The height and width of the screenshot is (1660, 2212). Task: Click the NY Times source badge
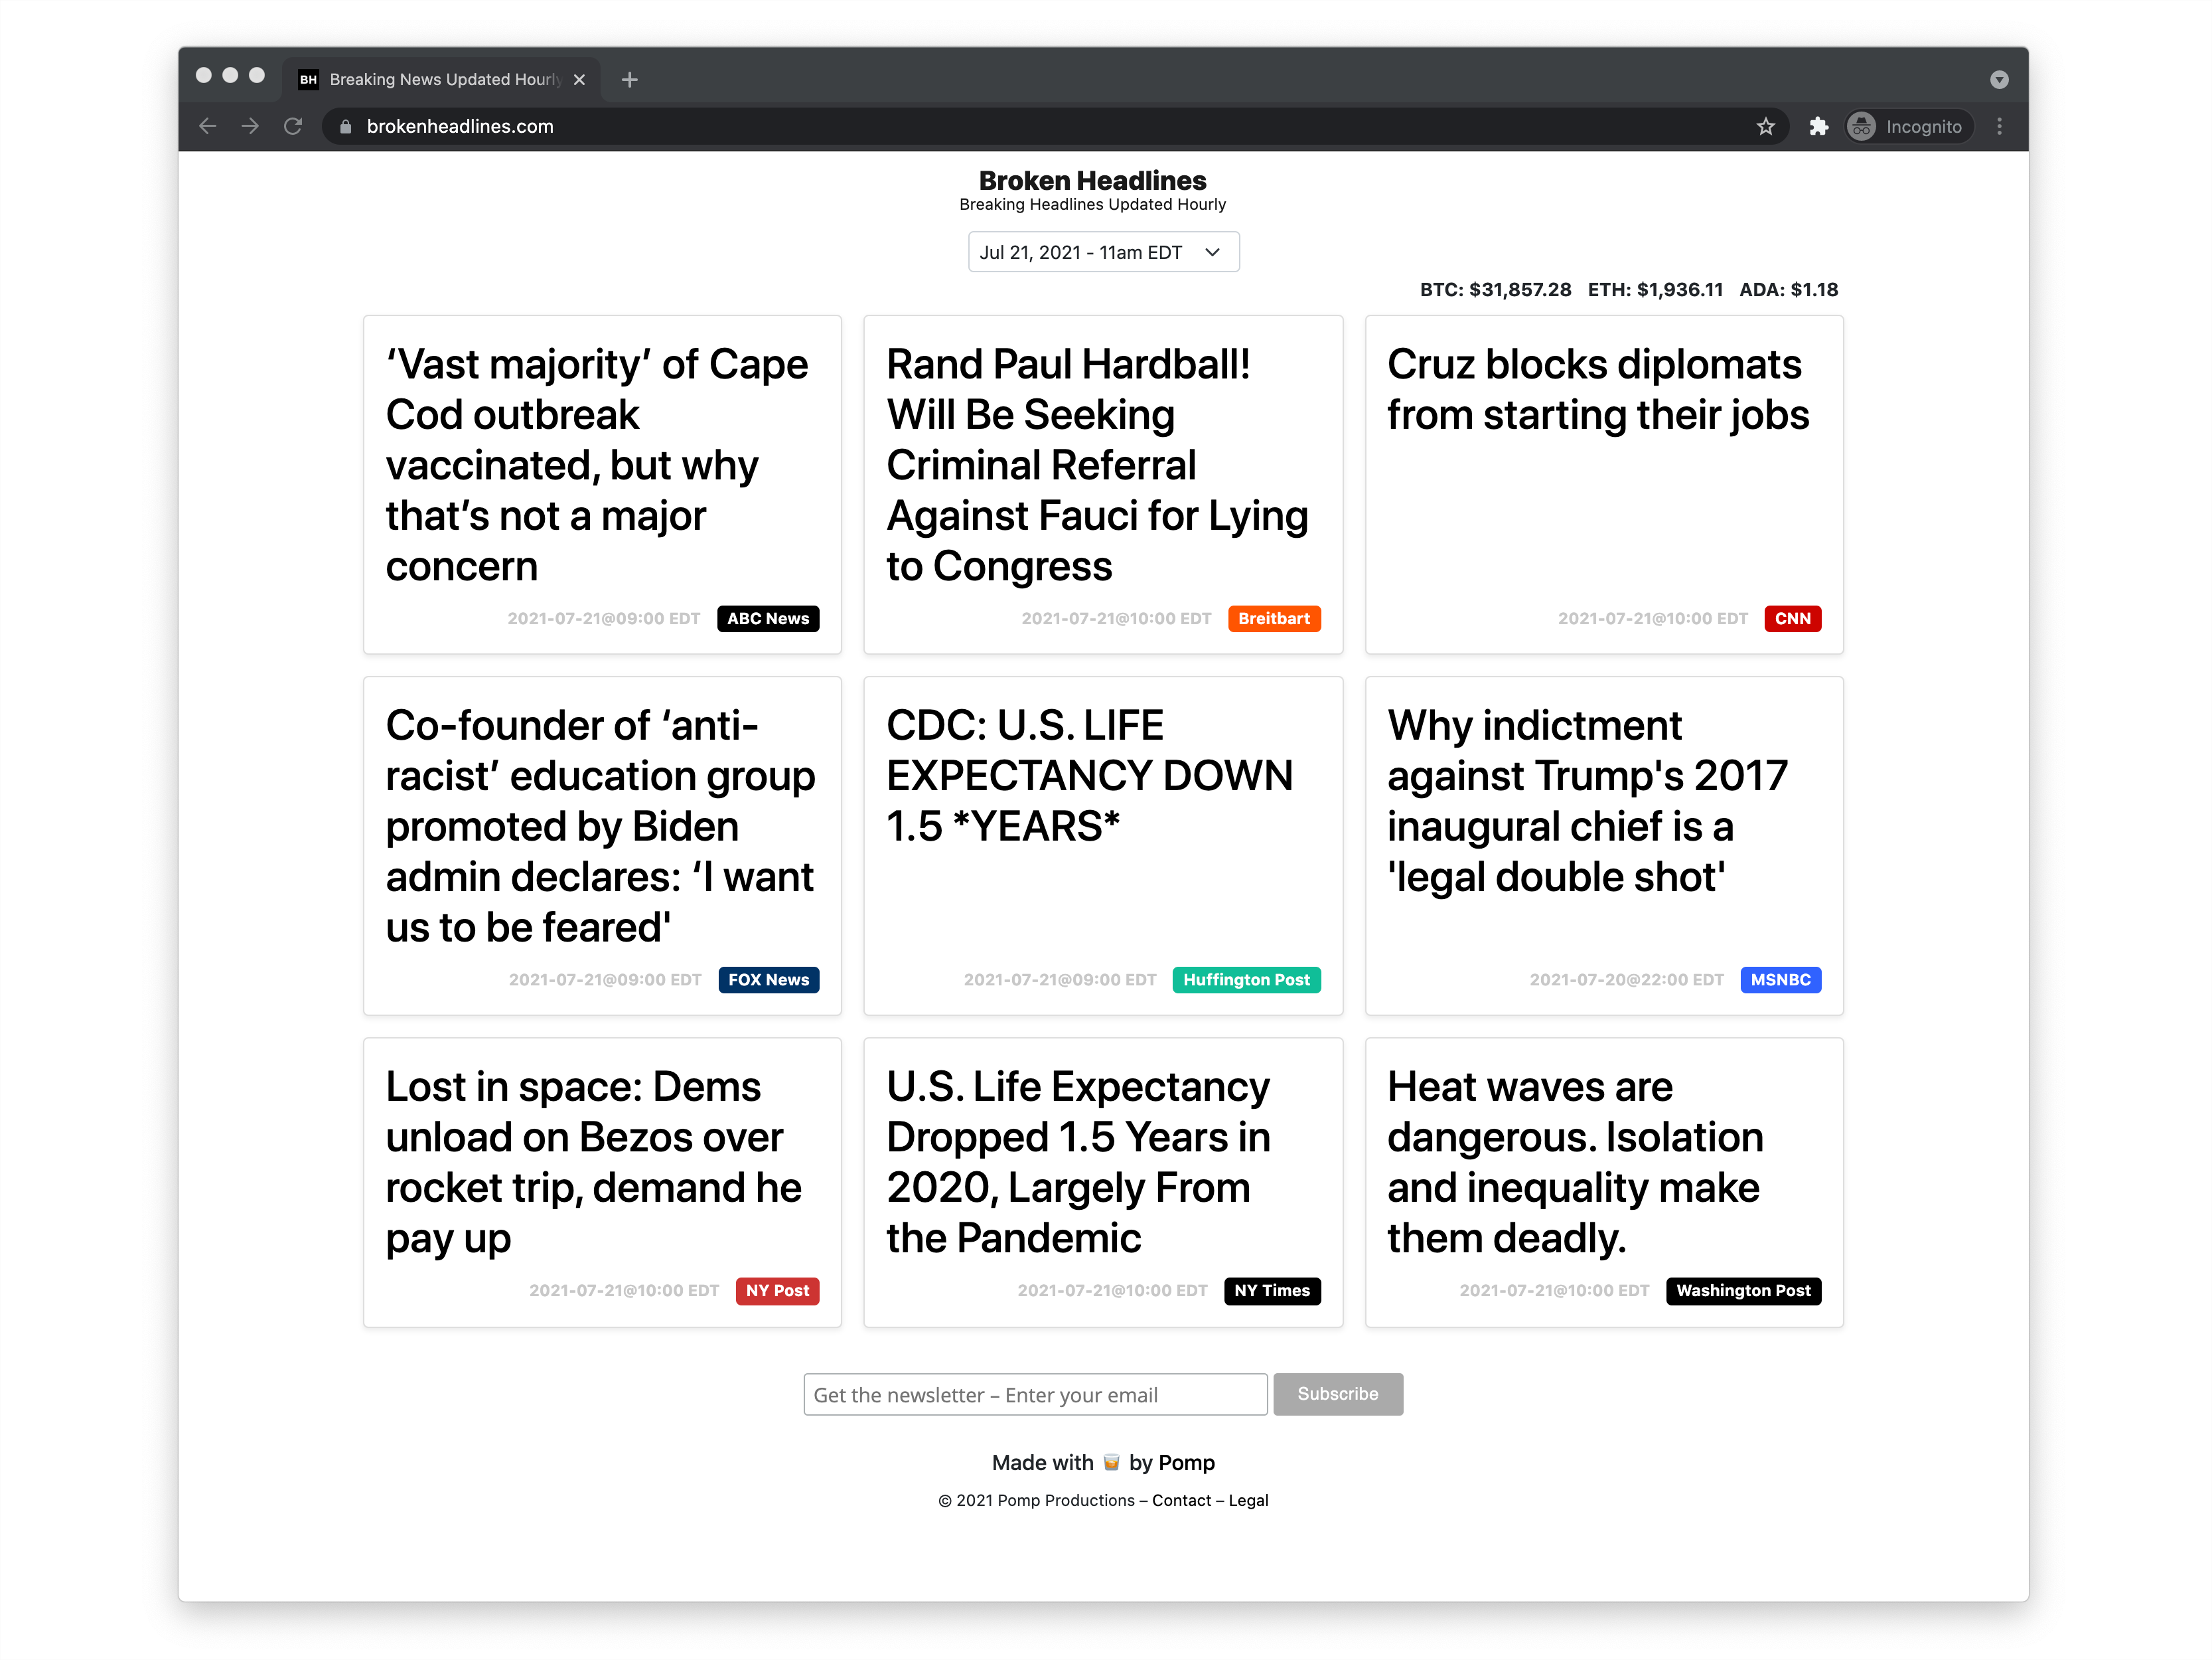tap(1272, 1291)
